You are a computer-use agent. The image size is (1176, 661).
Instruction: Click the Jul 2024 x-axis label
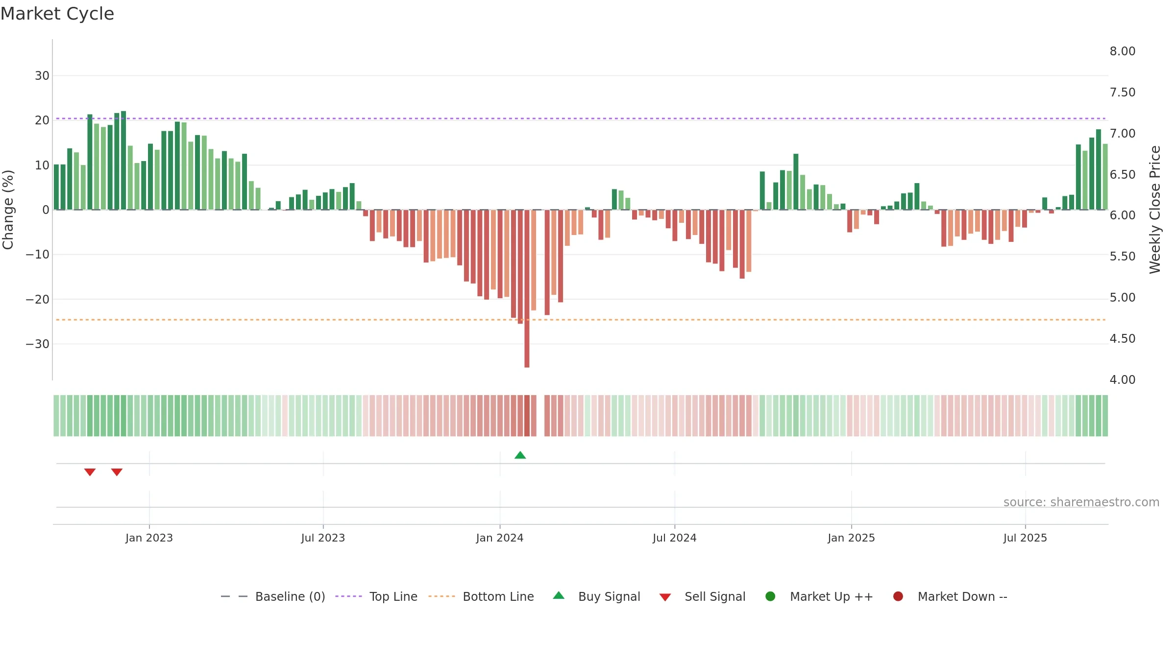[x=674, y=538]
